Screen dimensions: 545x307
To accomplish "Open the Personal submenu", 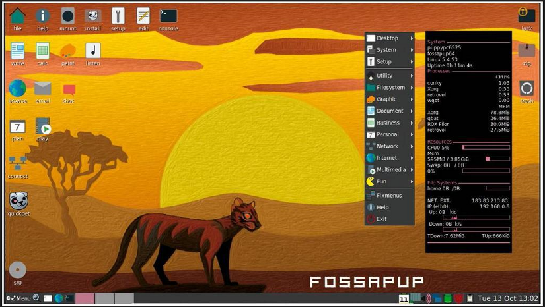I will 390,134.
